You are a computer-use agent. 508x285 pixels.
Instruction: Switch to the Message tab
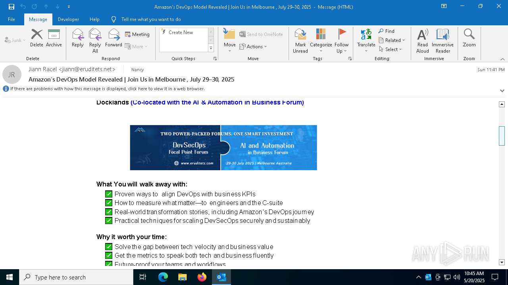pos(38,19)
